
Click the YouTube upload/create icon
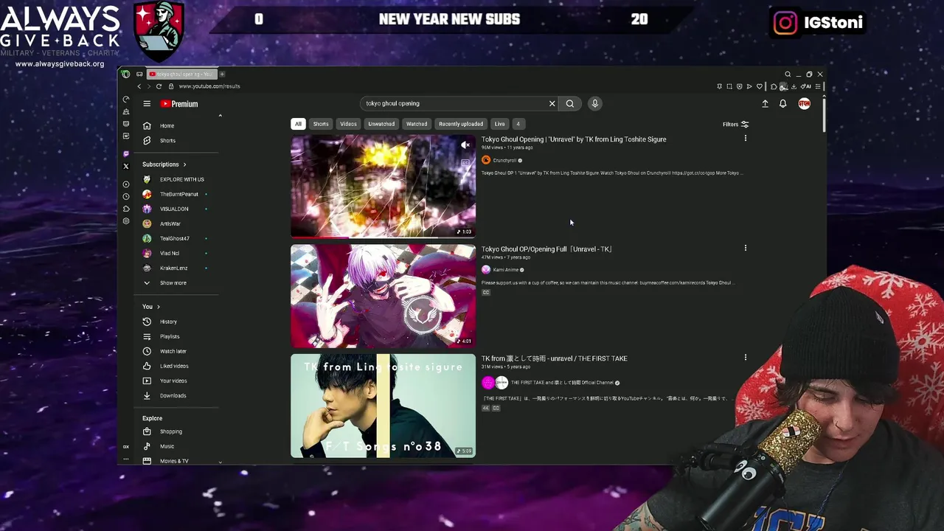click(765, 104)
